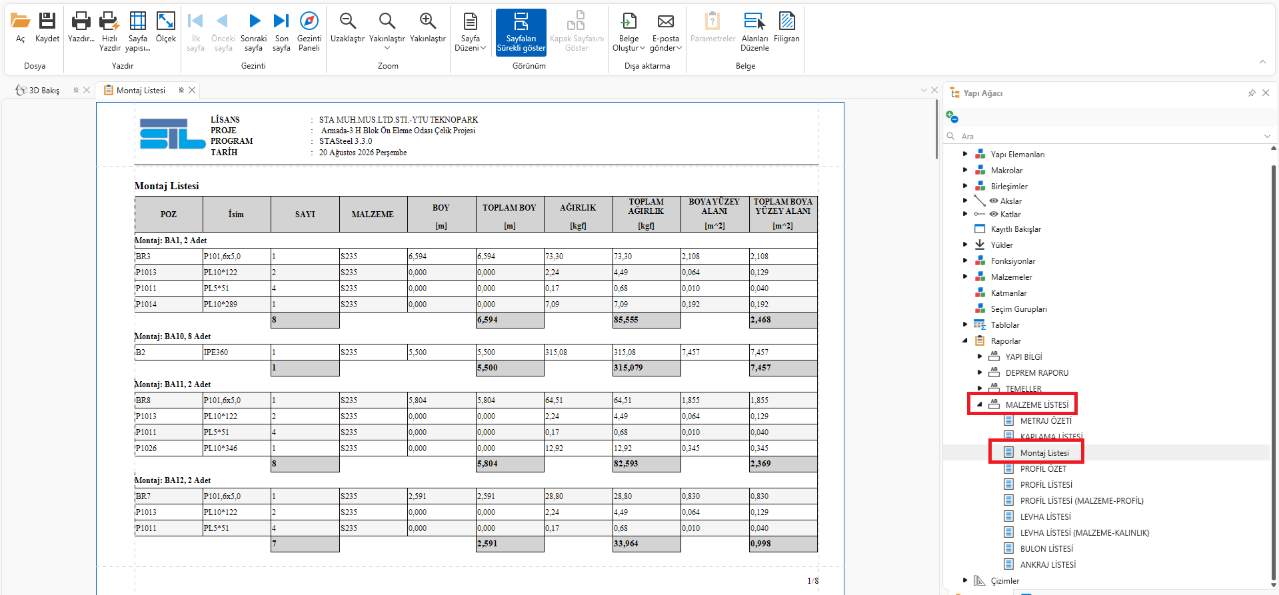The width and height of the screenshot is (1279, 595).
Task: Pin the 3D Bakış tab
Action: (x=76, y=90)
